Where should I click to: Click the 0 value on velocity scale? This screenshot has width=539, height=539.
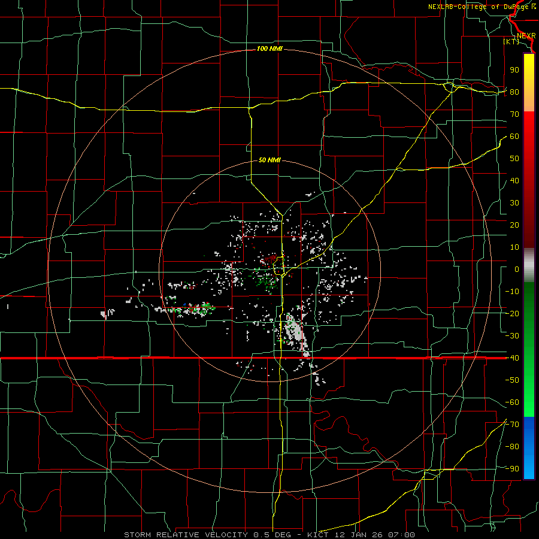point(517,269)
